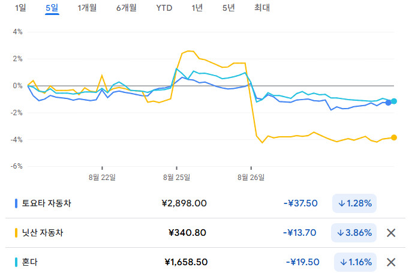The height and width of the screenshot is (273, 418).
Task: Click the 8월 25일 date marker on chart
Action: point(176,177)
